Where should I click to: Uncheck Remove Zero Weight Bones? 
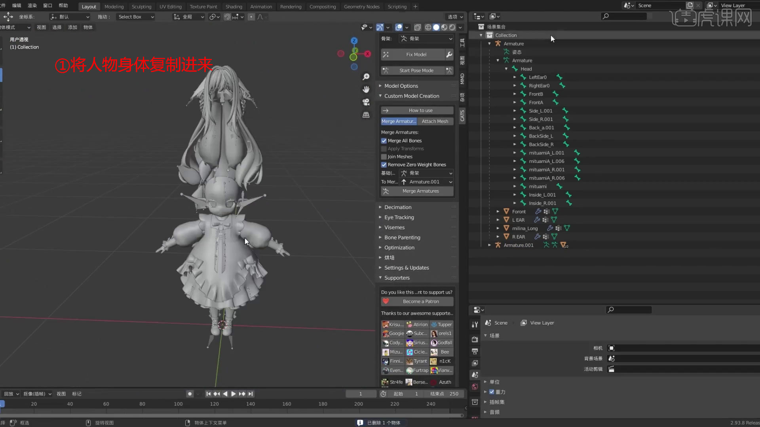384,164
